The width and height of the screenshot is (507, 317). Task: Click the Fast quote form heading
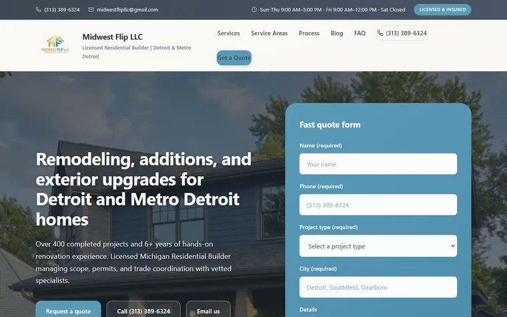[330, 125]
